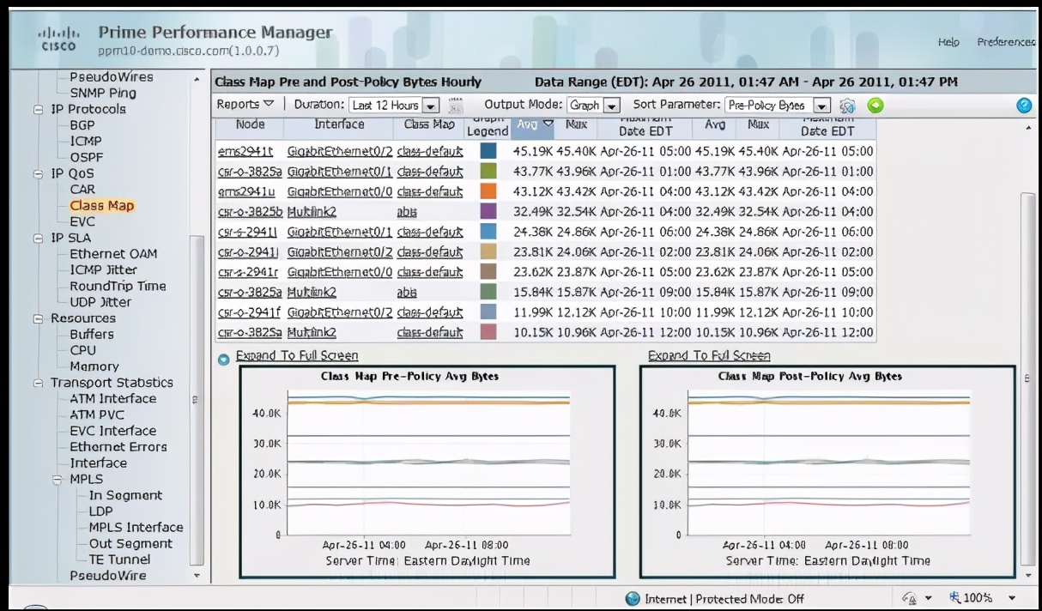Select Class Map in the navigation tree
Viewport: 1042px width, 611px height.
[102, 206]
